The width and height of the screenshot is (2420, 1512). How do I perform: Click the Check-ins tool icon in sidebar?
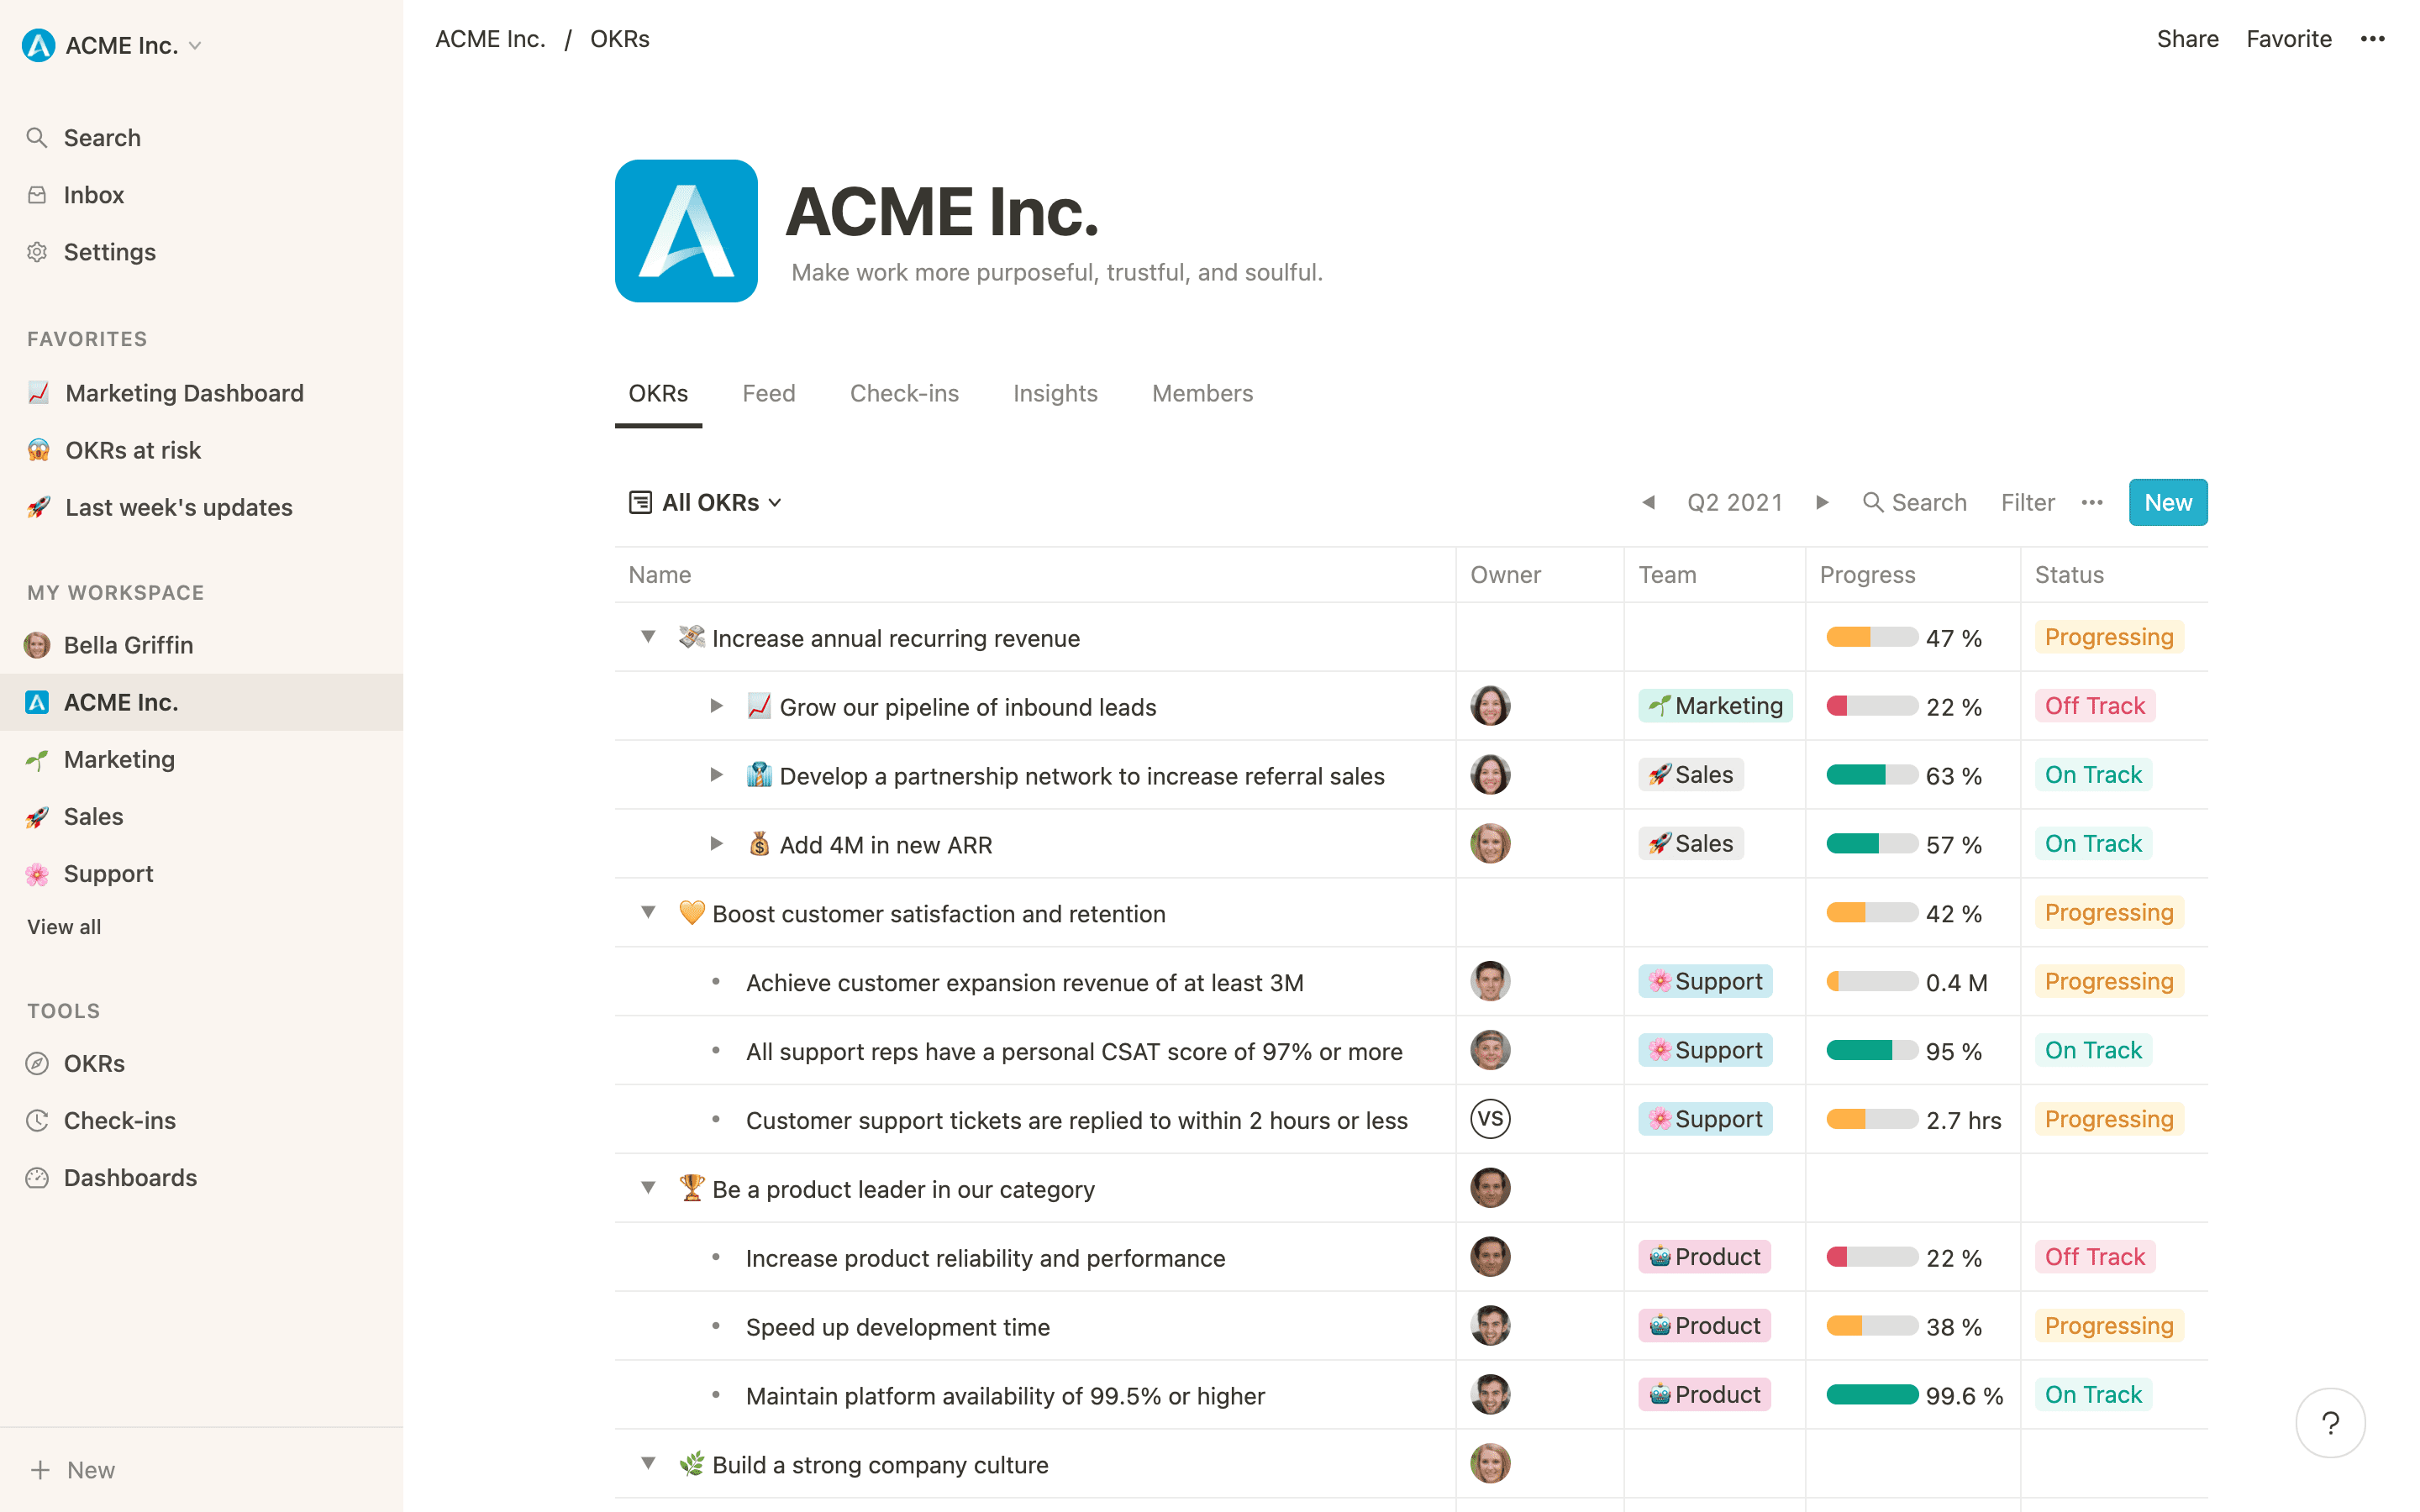39,1118
